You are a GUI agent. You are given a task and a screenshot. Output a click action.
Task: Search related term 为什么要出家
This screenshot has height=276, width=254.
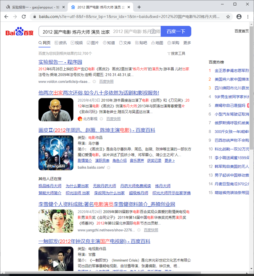point(77,186)
